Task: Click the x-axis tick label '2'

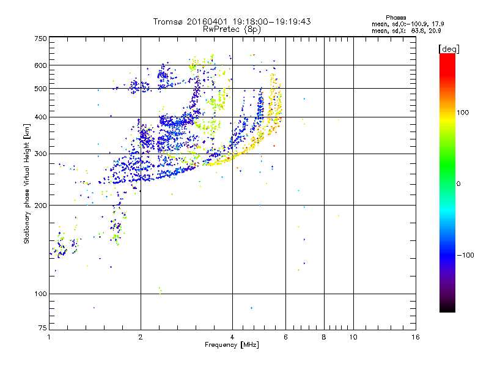Action: pos(141,337)
